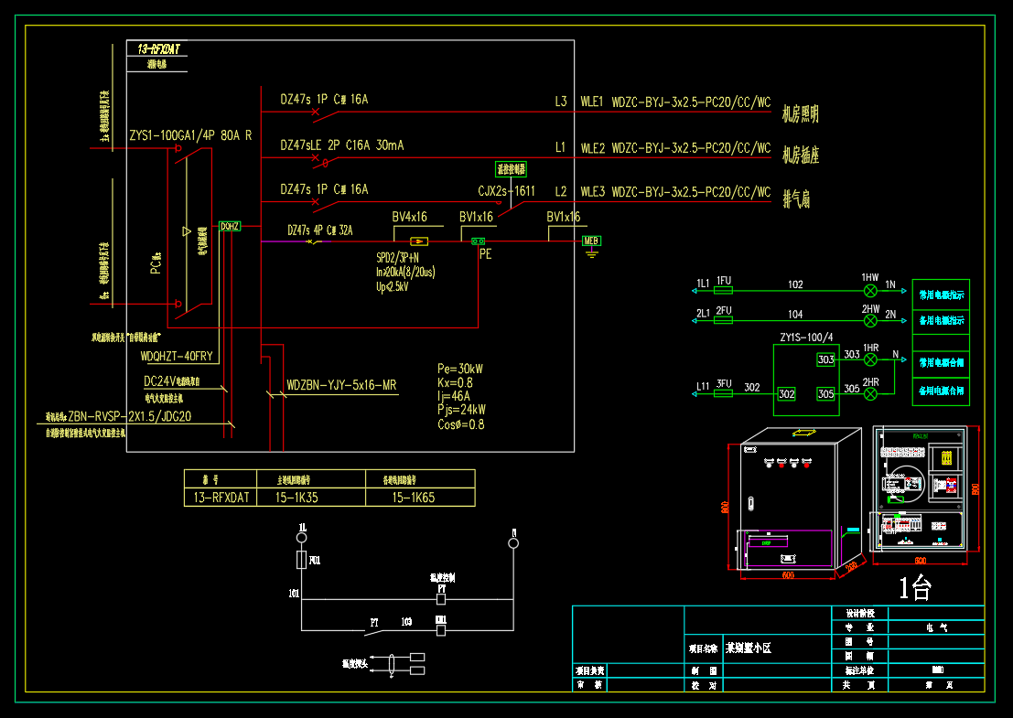
Task: Select the WDQHZT-40FRY label
Action: point(177,357)
